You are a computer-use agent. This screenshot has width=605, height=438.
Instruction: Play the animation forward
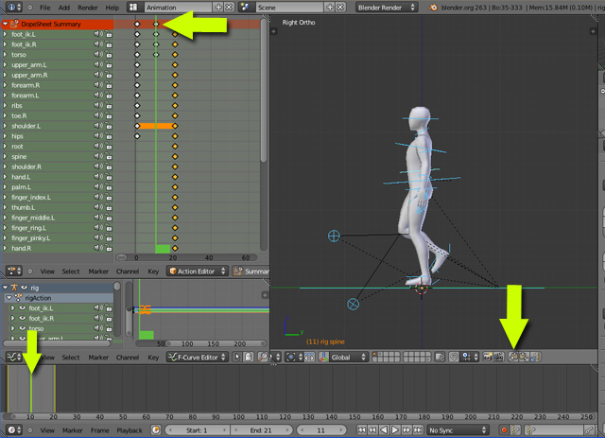395,429
